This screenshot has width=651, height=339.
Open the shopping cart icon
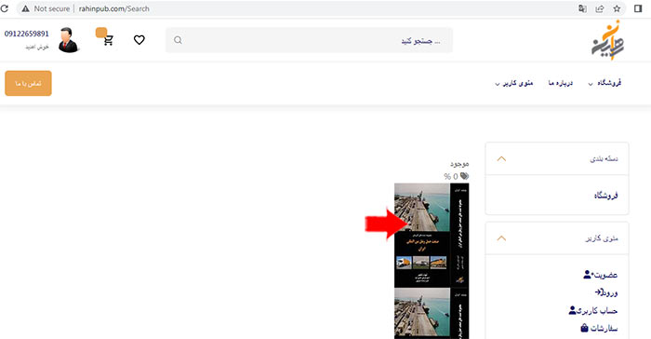tap(109, 40)
